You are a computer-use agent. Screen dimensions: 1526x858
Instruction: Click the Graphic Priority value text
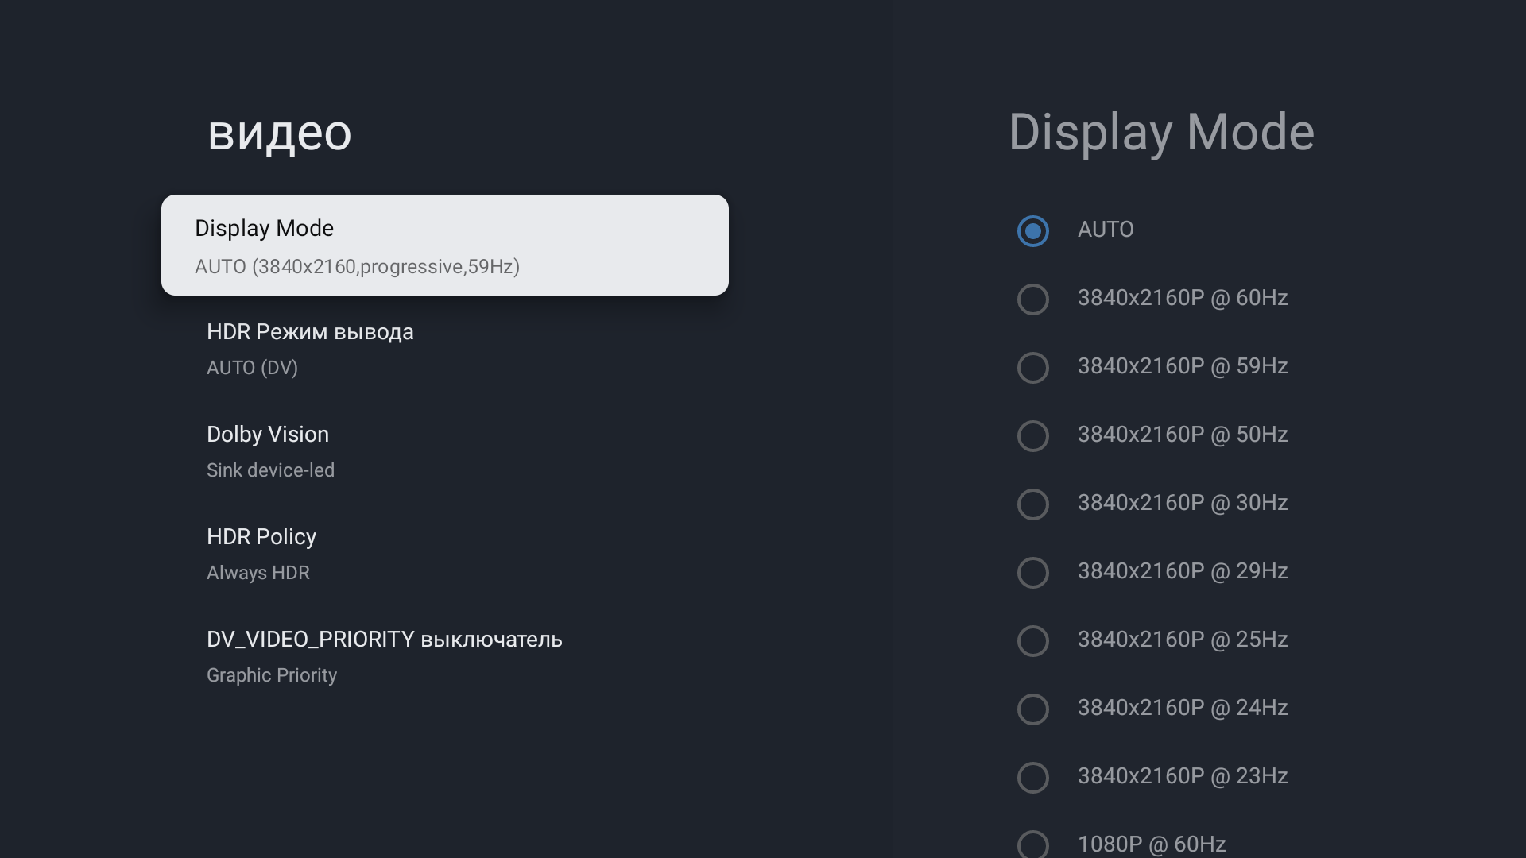[271, 675]
